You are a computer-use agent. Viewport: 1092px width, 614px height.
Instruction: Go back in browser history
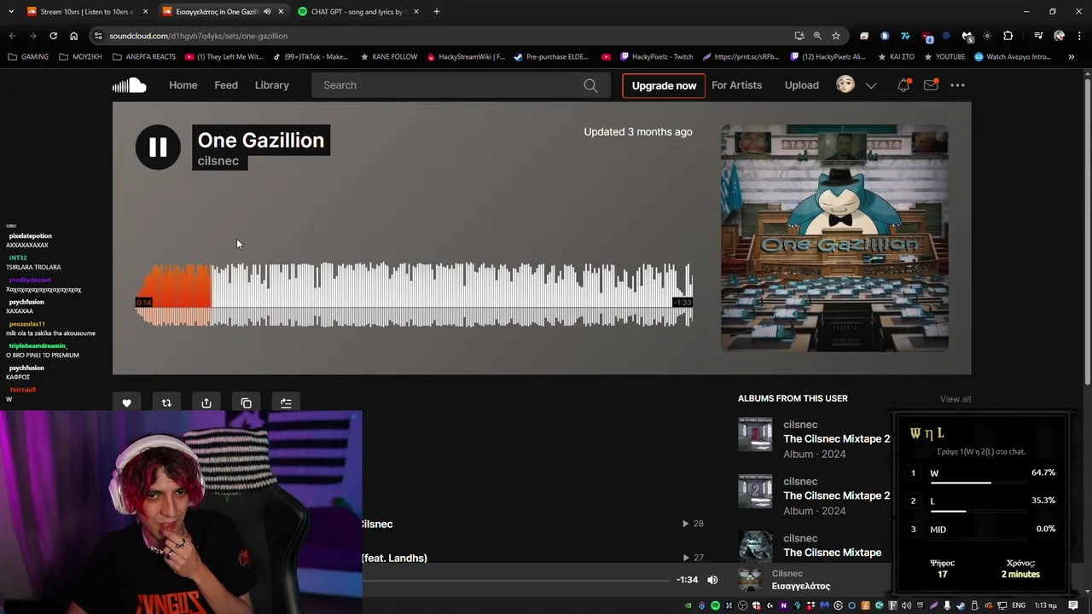pos(12,36)
